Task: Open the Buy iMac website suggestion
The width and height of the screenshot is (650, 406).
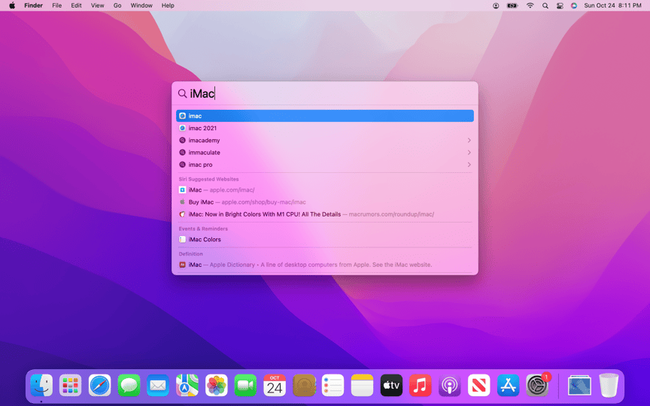Action: coord(325,202)
